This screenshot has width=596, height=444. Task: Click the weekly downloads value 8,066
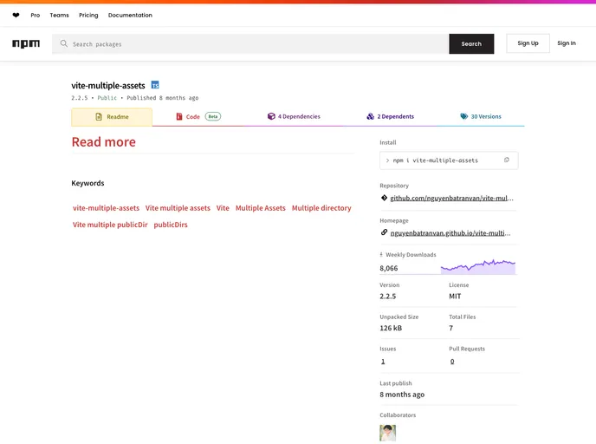[x=388, y=268]
